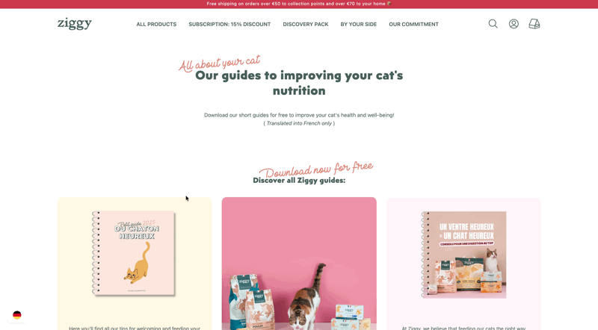This screenshot has width=598, height=330.
Task: Click the ziggy logo
Action: pyautogui.click(x=74, y=24)
